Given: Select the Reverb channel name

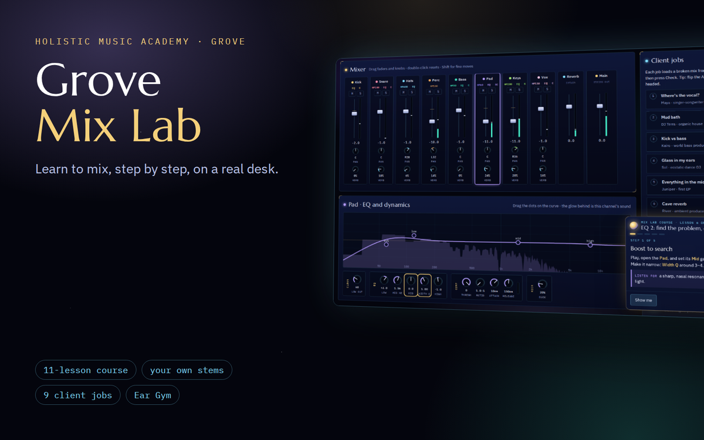Looking at the screenshot, I should [573, 76].
